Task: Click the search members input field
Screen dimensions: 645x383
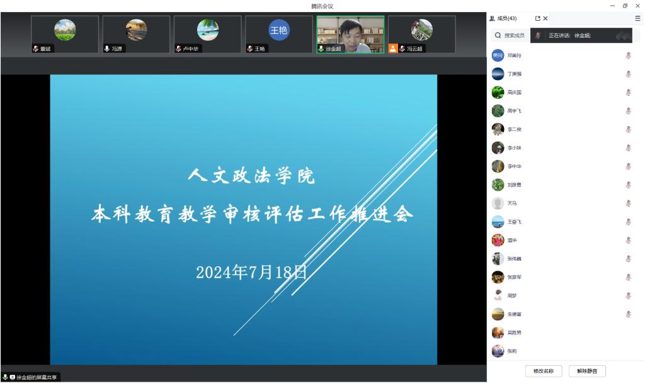Action: point(514,35)
